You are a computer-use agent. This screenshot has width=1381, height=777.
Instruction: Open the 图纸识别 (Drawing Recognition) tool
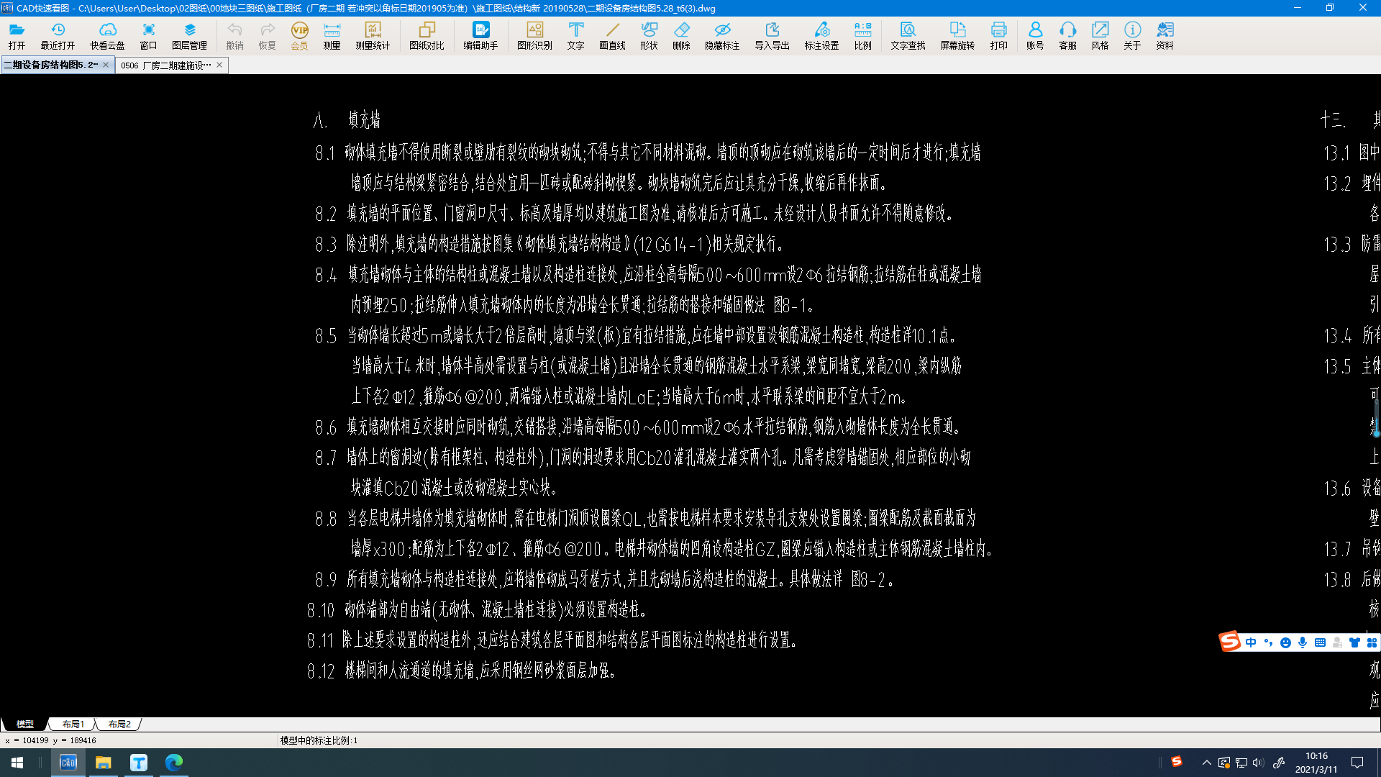(534, 35)
